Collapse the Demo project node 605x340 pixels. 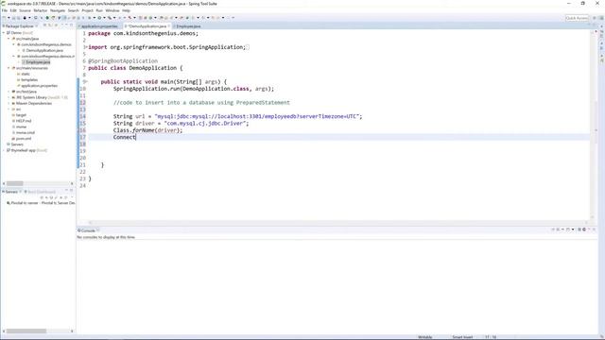point(4,33)
